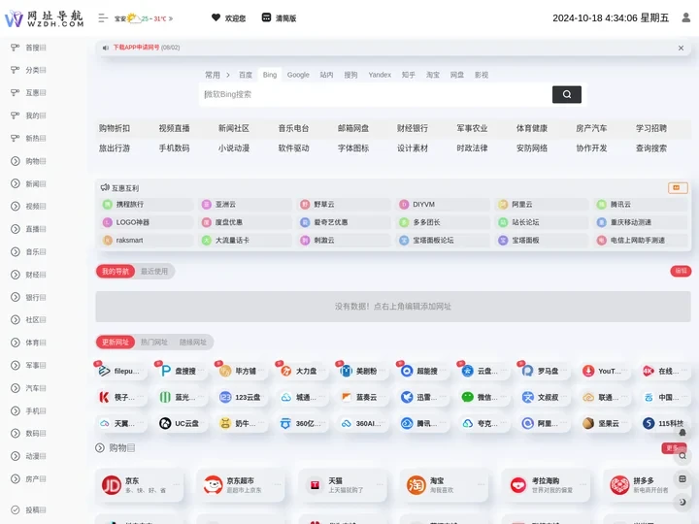Open raksmart promo link
699x524 pixels.
tap(147, 241)
